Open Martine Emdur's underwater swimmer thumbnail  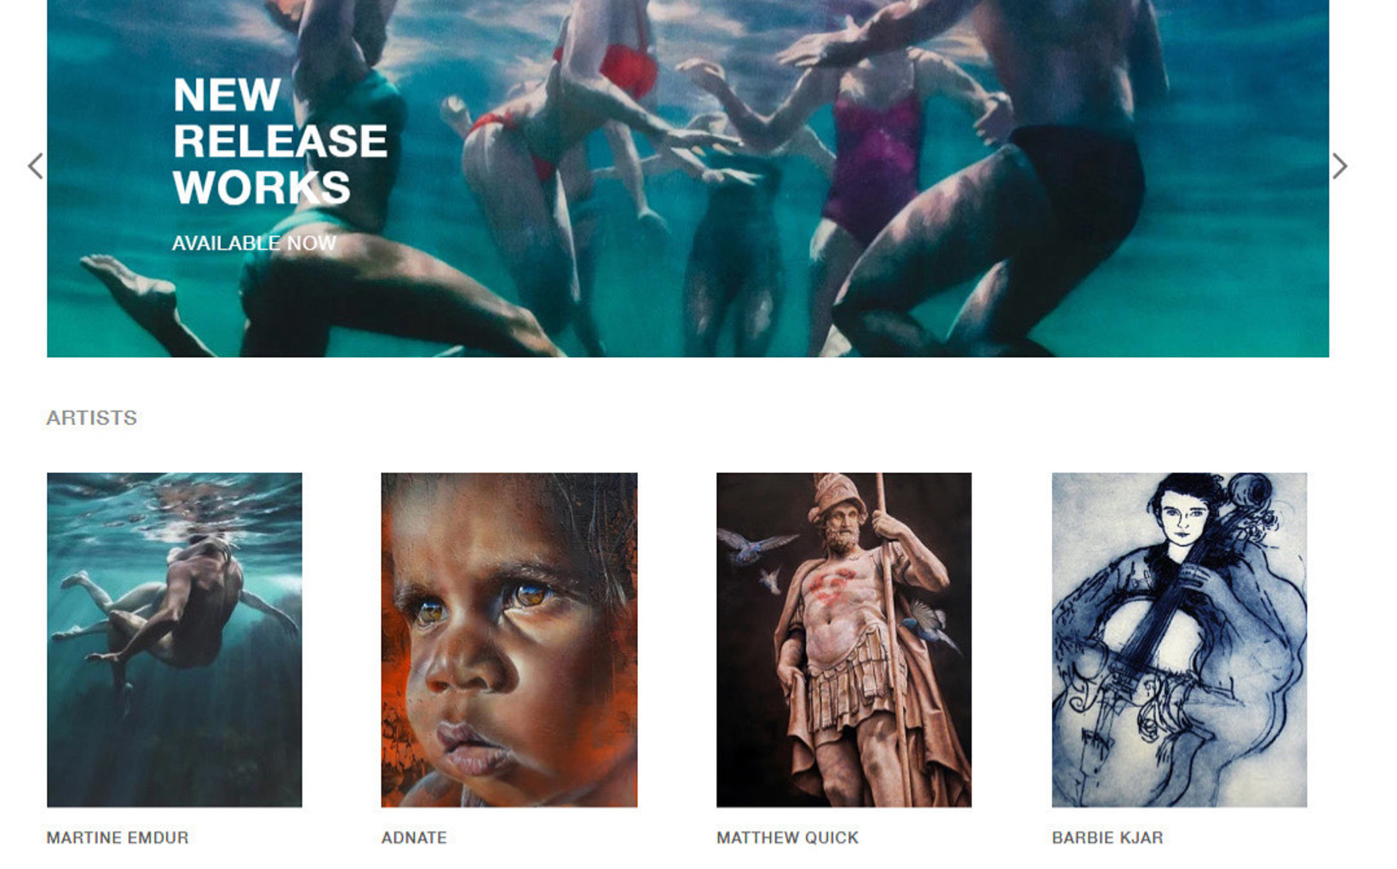point(174,640)
